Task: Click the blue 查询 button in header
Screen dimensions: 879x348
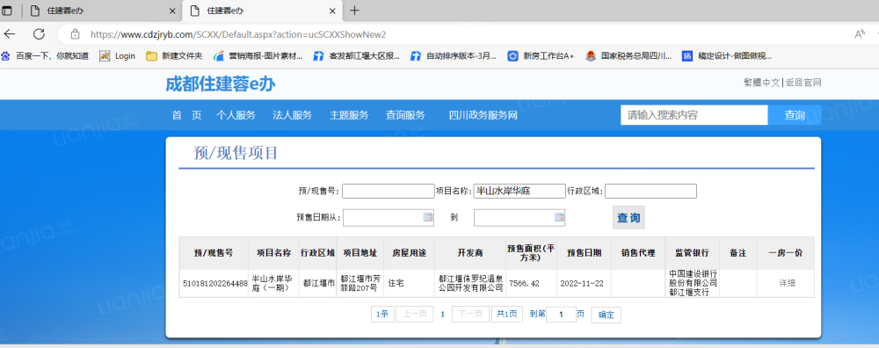Action: click(795, 115)
